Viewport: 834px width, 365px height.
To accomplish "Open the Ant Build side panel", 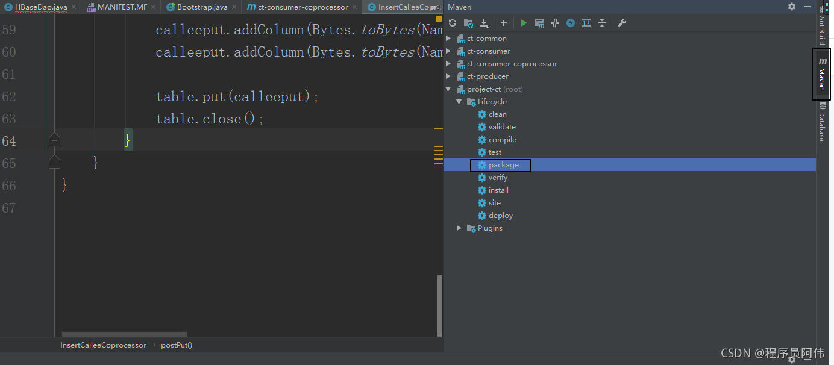I will click(x=821, y=25).
